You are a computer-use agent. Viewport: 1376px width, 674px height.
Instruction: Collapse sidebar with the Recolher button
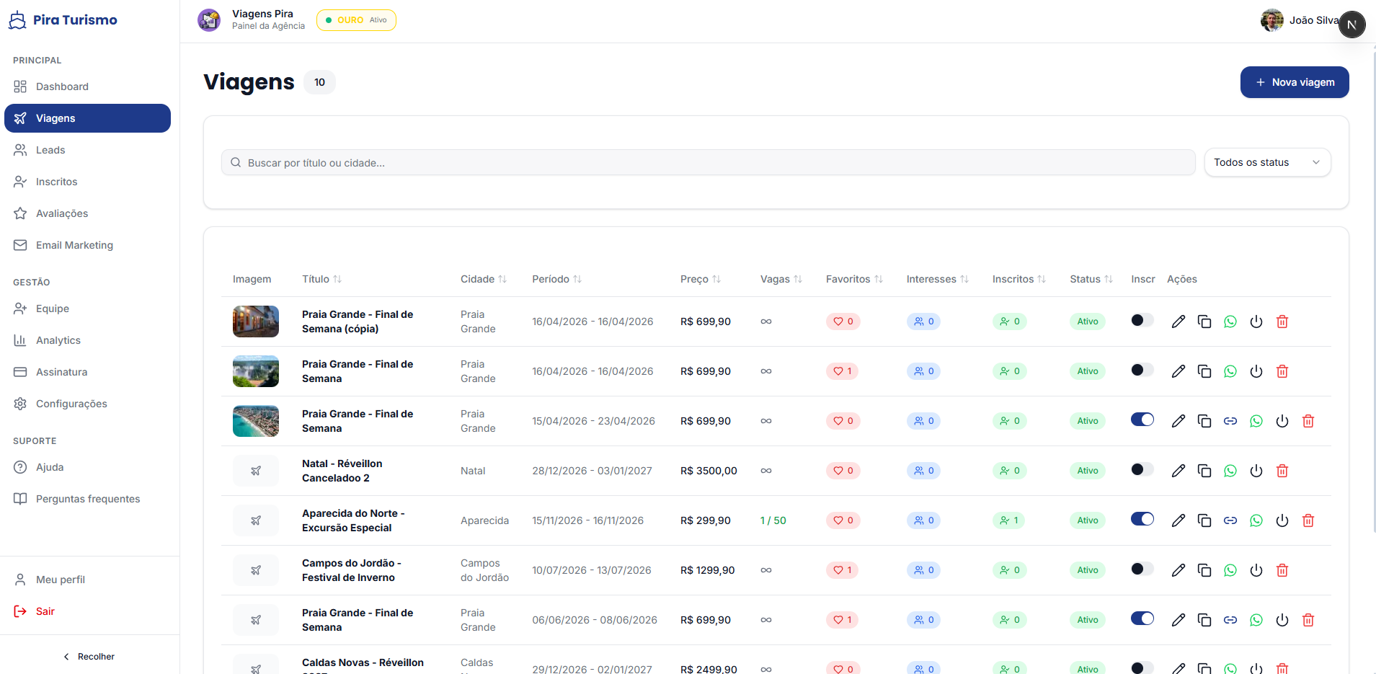pos(89,657)
